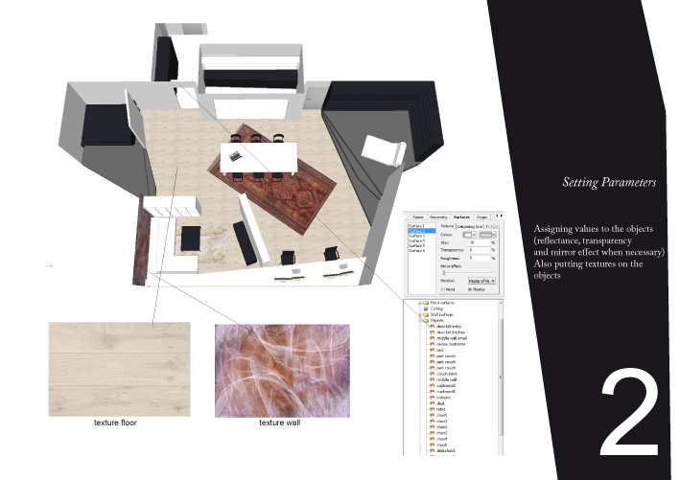
Task: Select chair6 in the objects tree
Action: tap(442, 445)
